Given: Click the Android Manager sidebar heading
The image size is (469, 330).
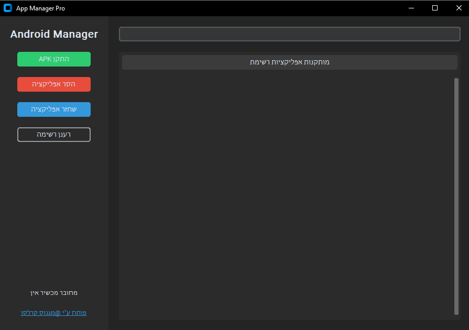Looking at the screenshot, I should click(54, 34).
